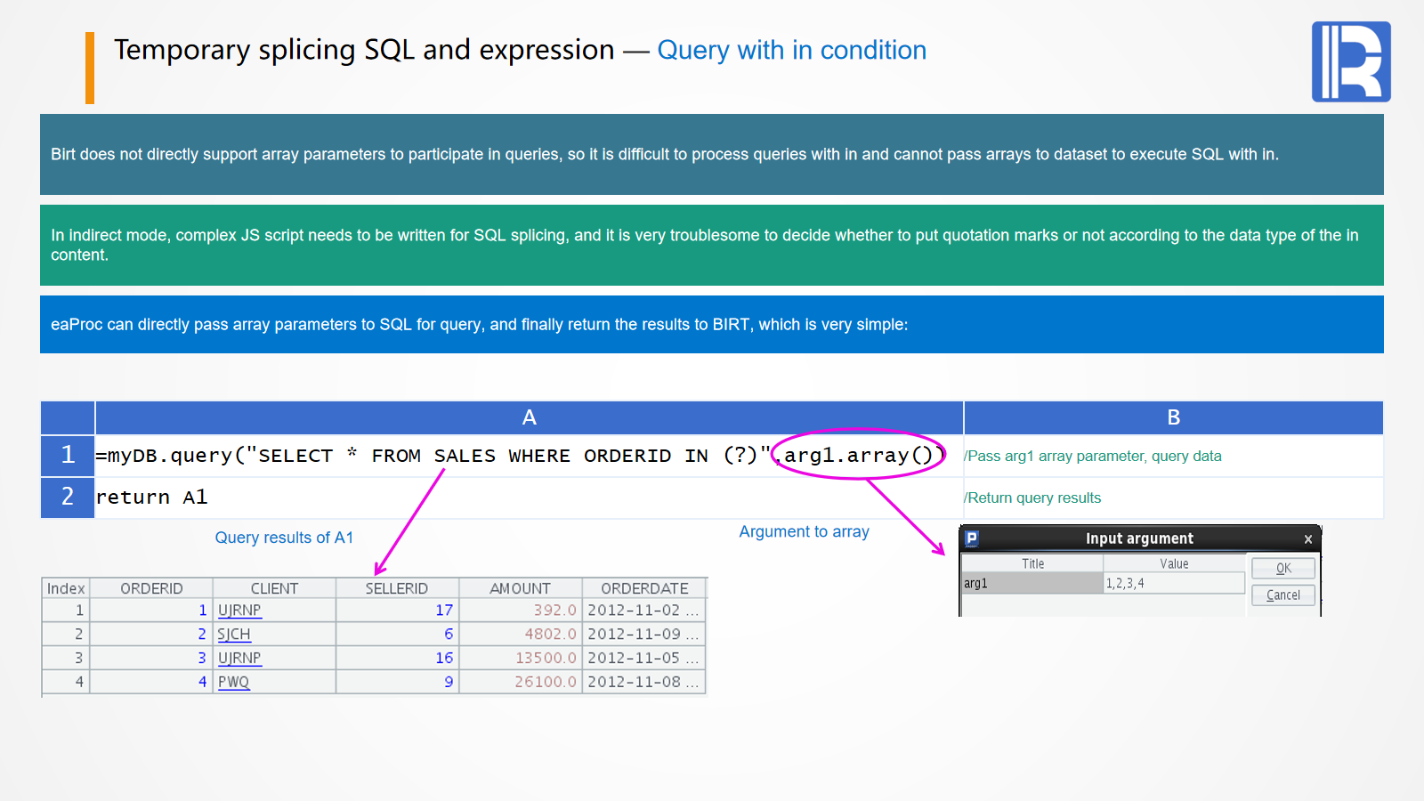Image resolution: width=1424 pixels, height=801 pixels.
Task: Select row 1 header of the script grid
Action: tap(68, 455)
